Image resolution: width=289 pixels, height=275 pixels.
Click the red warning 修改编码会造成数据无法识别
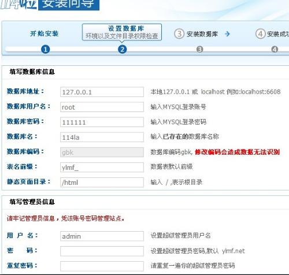tap(237, 152)
